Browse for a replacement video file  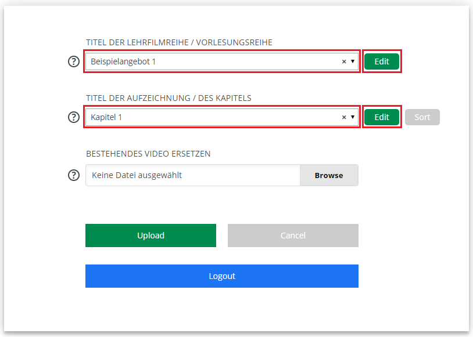click(x=329, y=175)
